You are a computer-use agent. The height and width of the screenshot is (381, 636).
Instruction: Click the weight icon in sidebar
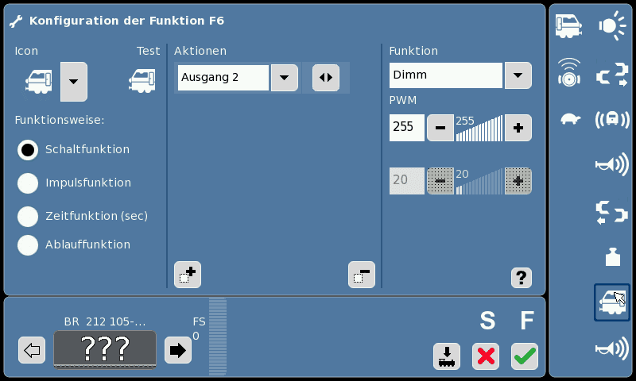coord(612,256)
